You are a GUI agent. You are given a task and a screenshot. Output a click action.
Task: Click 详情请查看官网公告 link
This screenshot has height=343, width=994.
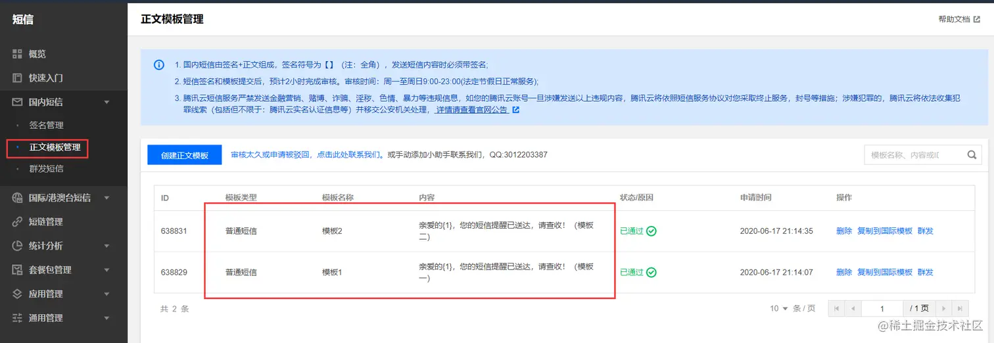[472, 110]
